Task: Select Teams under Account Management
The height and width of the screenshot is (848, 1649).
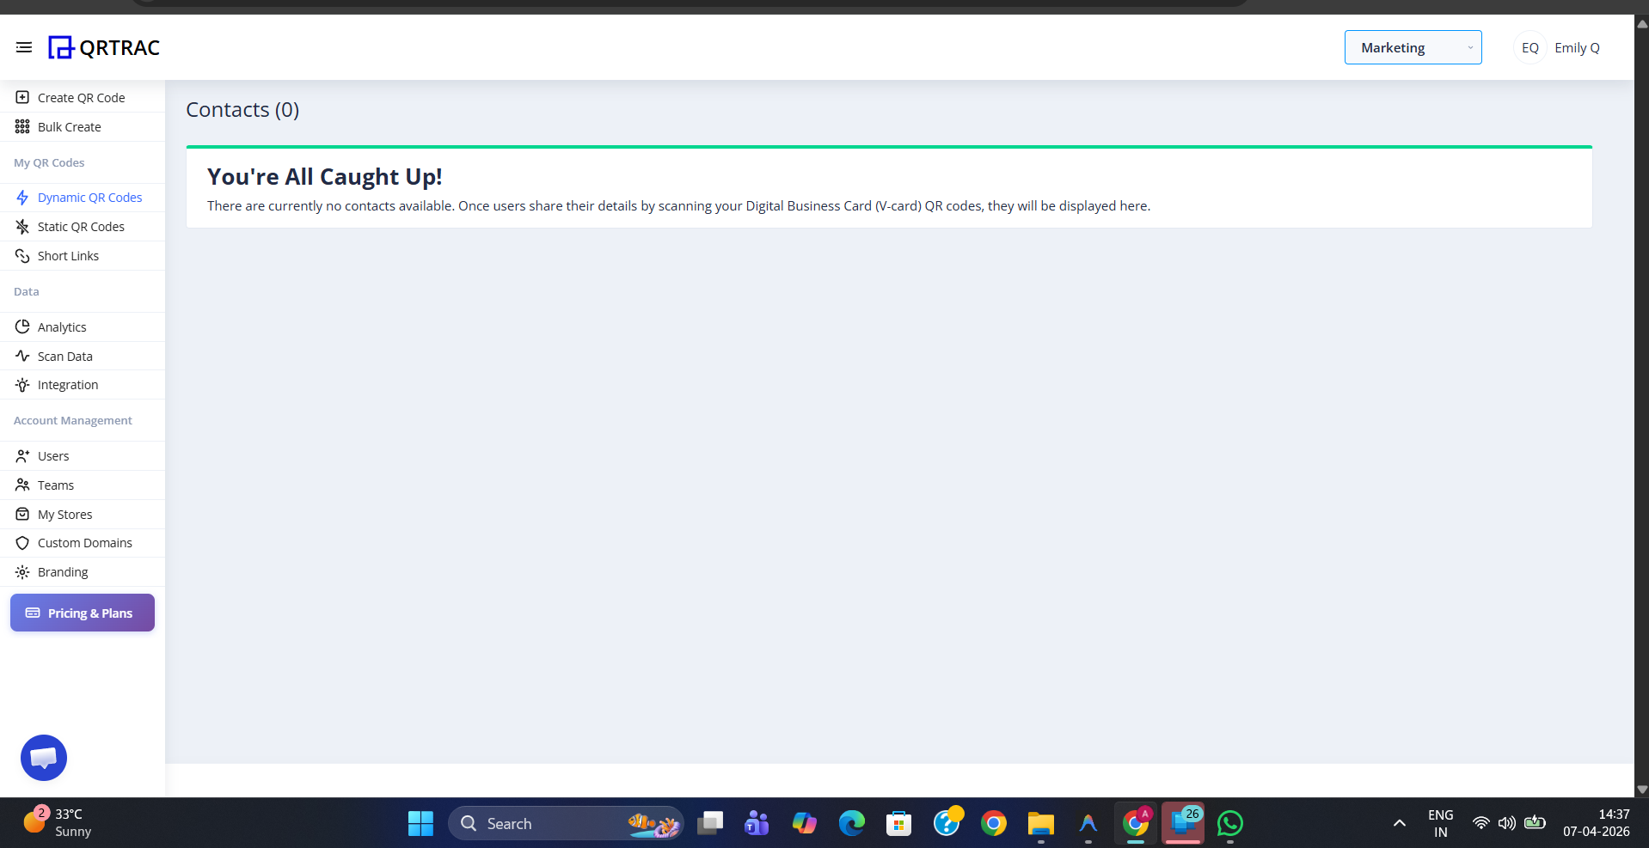Action: (x=55, y=485)
